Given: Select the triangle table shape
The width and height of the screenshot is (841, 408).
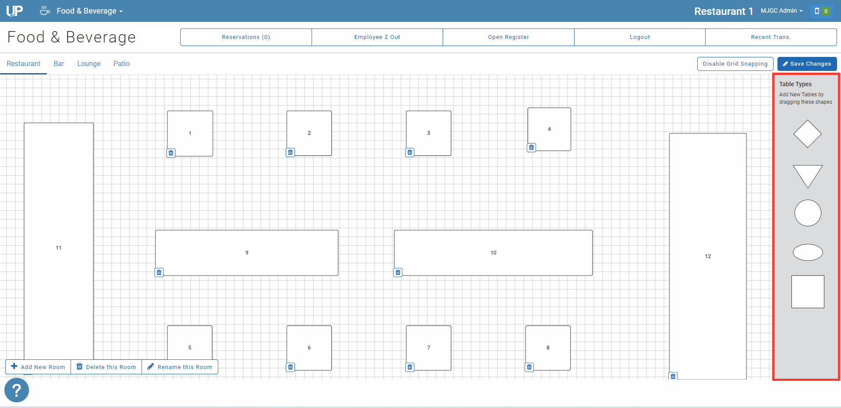Looking at the screenshot, I should pos(807,174).
